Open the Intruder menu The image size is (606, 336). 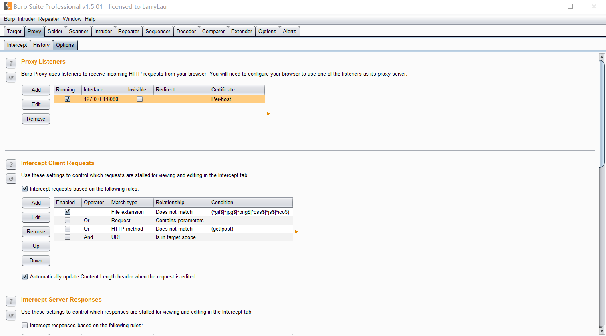coord(26,19)
